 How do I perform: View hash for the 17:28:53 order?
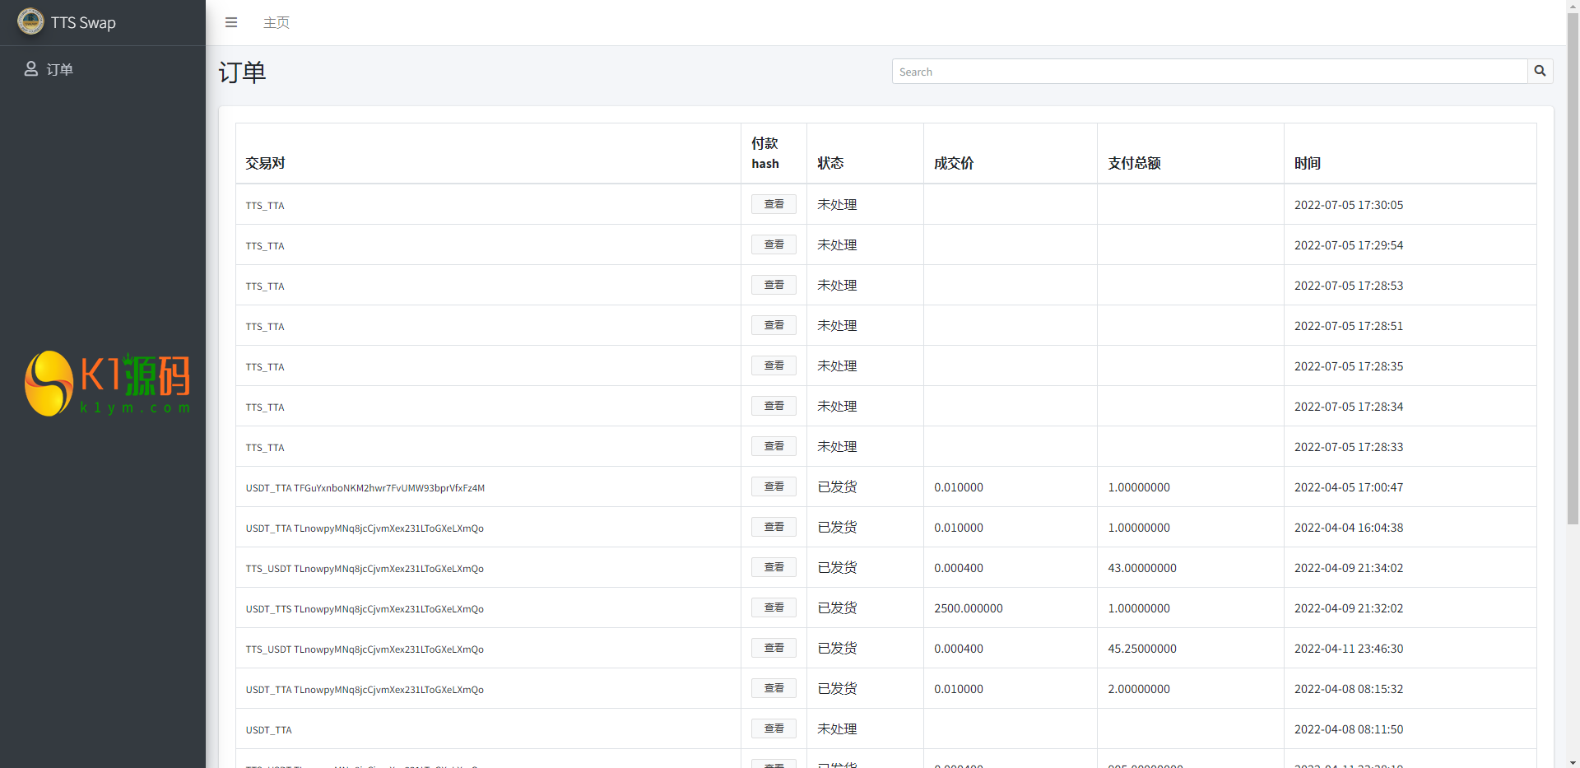(774, 285)
